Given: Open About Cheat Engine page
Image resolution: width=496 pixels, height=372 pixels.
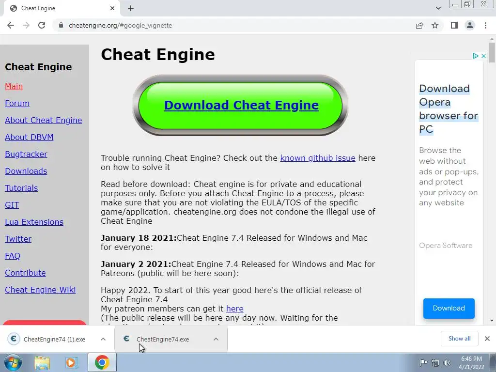Looking at the screenshot, I should [x=43, y=120].
